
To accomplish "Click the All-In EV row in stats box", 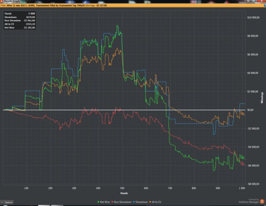I will pyautogui.click(x=18, y=24).
